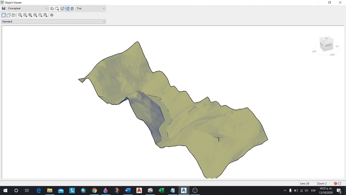Click the Zoom Window magnifier icon
This screenshot has height=195, width=346.
coord(20,15)
